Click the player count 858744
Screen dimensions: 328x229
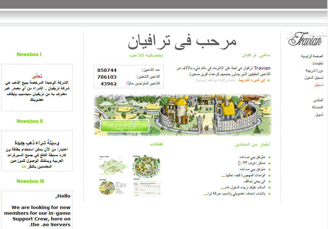107,70
